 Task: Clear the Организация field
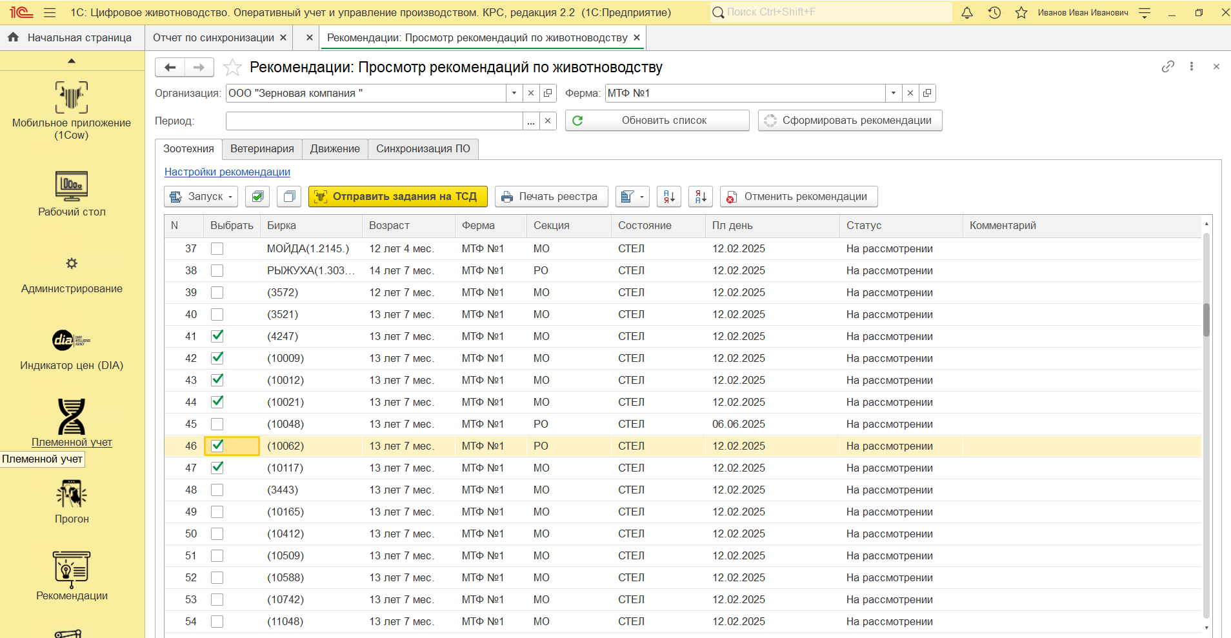point(531,93)
